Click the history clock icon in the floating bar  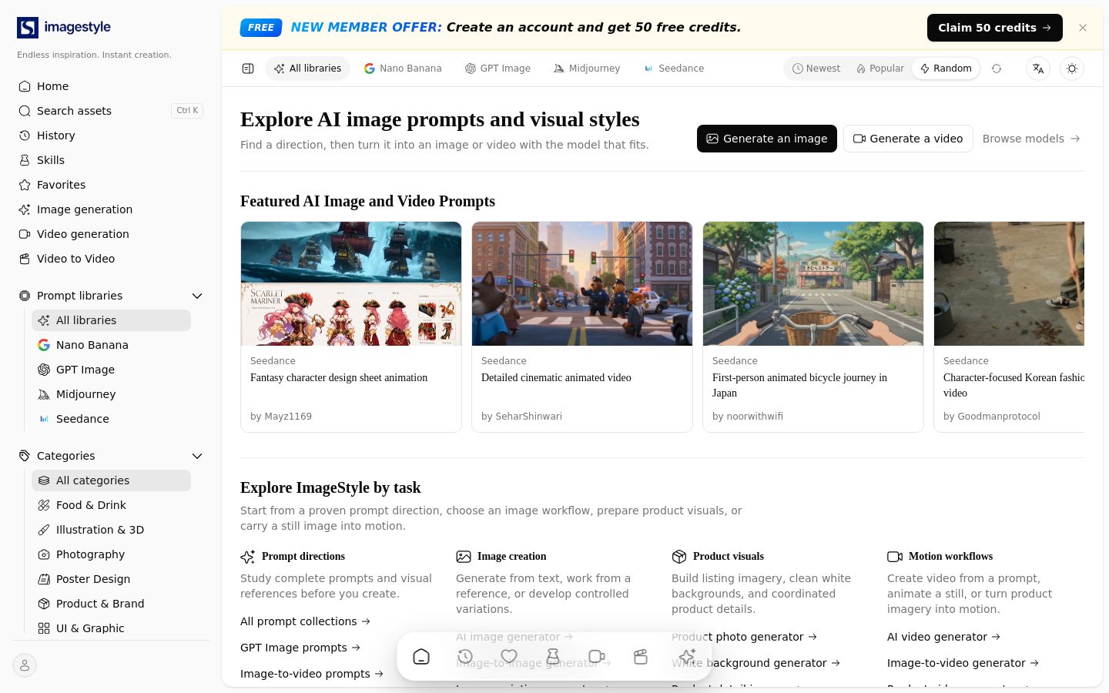coord(465,657)
